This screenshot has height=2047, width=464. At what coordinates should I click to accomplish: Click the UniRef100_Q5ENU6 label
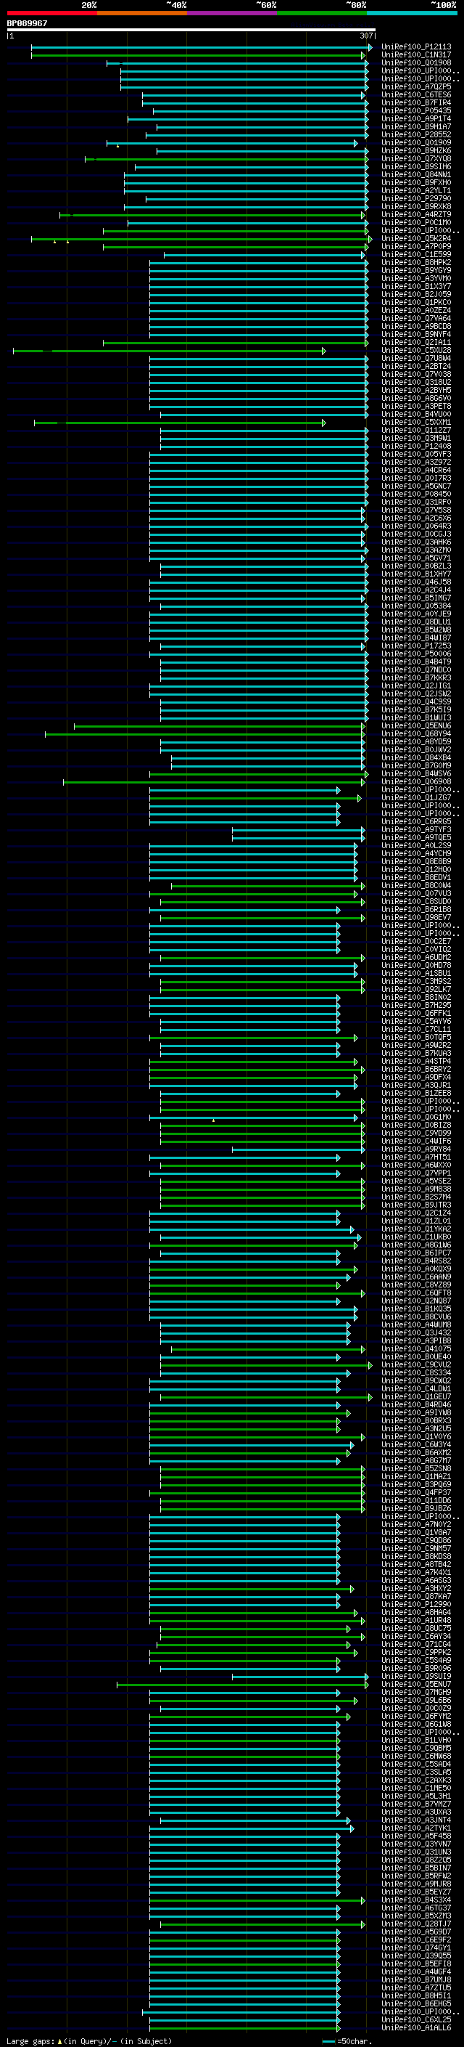coord(416,725)
